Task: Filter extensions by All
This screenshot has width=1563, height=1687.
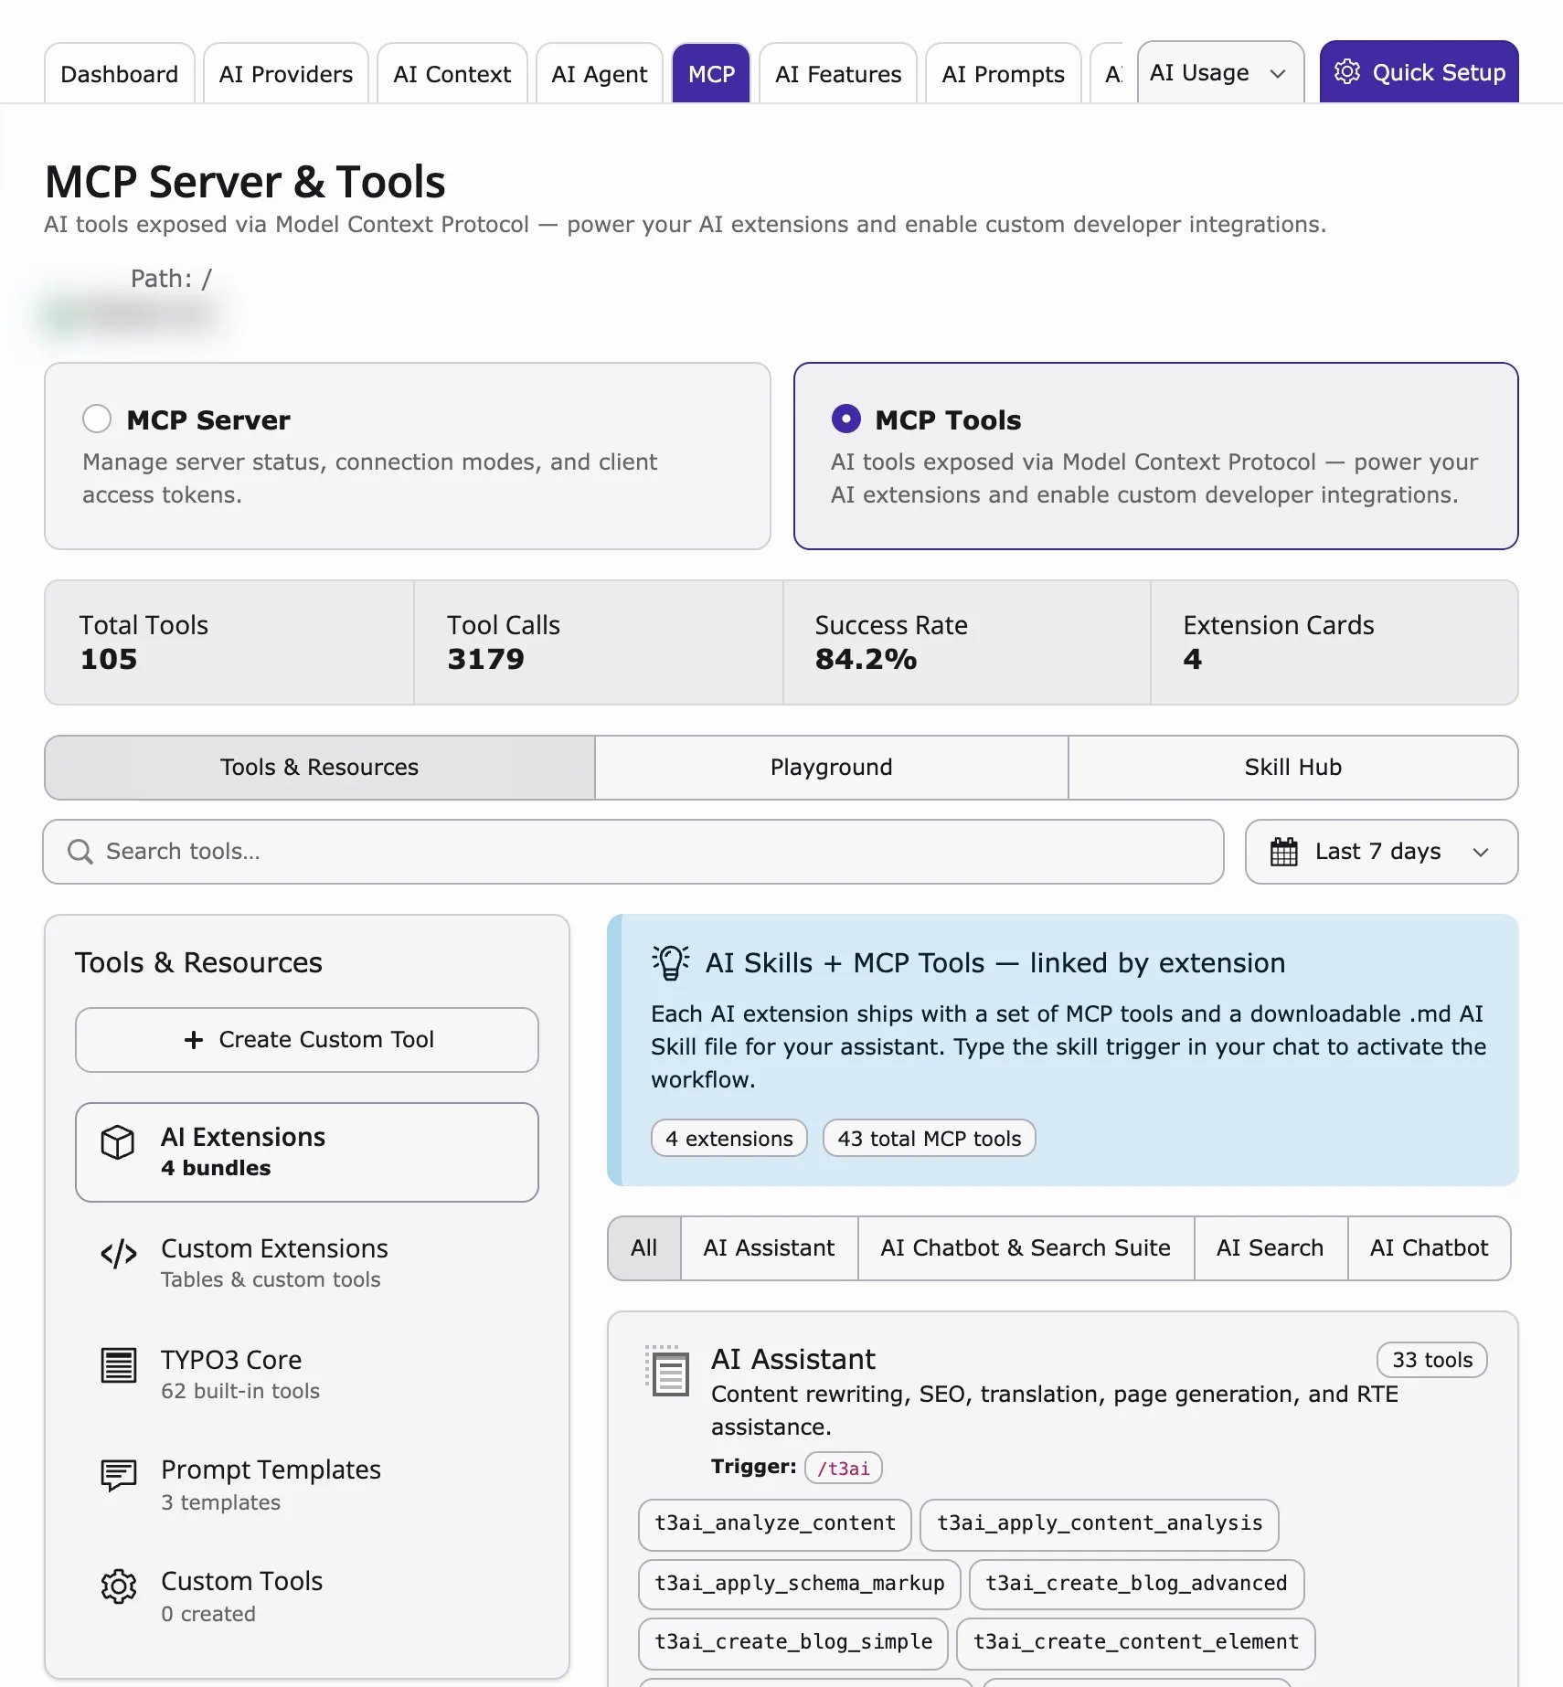Action: point(644,1248)
